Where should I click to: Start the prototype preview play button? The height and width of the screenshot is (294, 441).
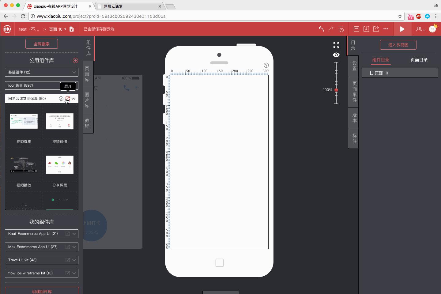[x=402, y=29]
